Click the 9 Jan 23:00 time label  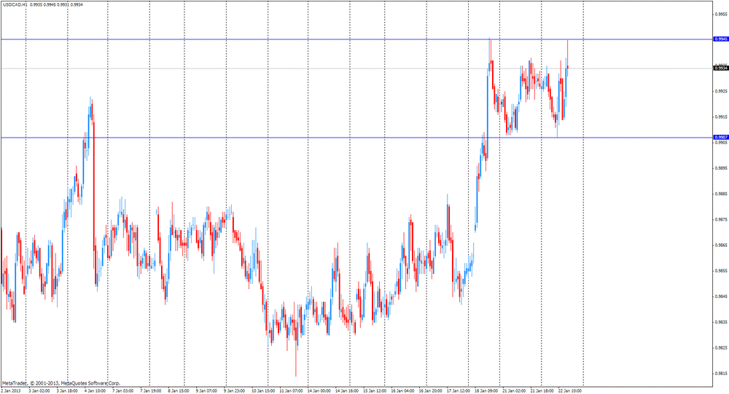point(234,391)
